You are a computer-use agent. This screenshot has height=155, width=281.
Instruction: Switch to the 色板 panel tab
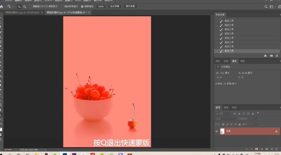click(226, 61)
